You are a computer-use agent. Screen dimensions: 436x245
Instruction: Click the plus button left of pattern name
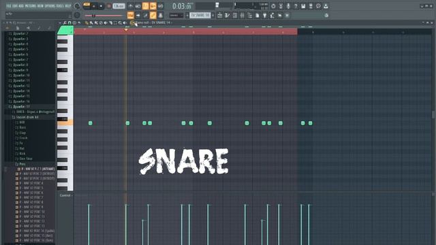[187, 15]
